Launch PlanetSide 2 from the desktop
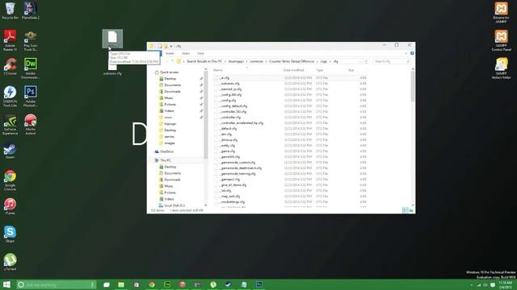Screen dimensions: 517x290 [31, 10]
